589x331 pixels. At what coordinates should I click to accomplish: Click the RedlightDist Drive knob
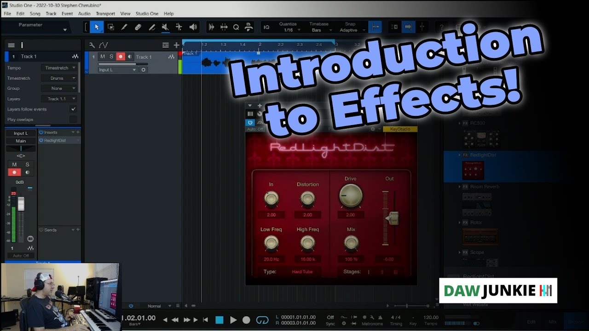[x=351, y=196]
